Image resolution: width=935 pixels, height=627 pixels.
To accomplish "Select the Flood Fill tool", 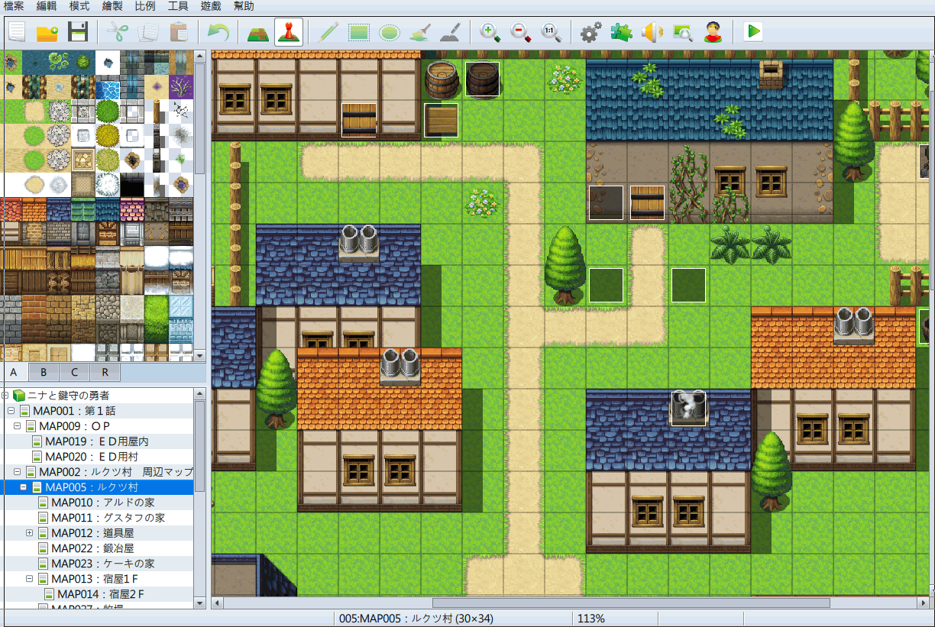I will [x=420, y=32].
